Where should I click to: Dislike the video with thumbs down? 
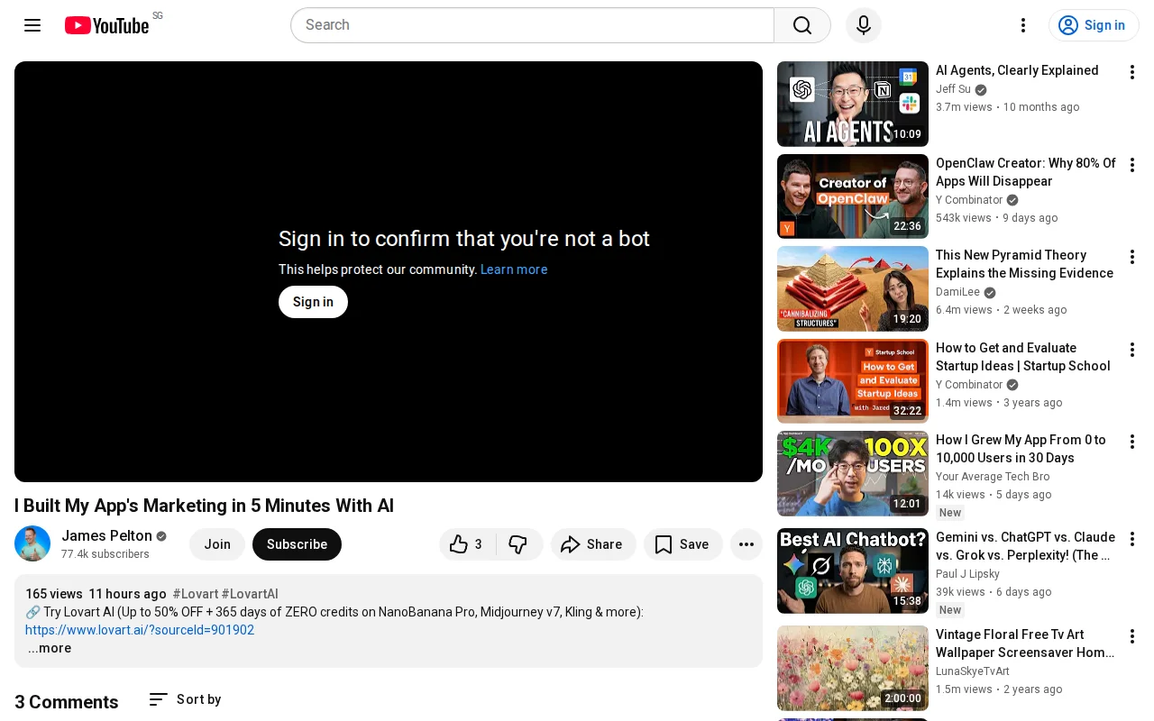click(x=518, y=544)
